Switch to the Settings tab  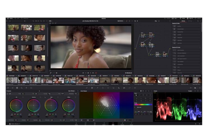click(190, 21)
